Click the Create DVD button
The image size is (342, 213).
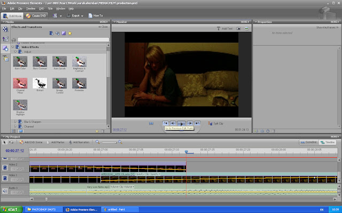click(36, 16)
